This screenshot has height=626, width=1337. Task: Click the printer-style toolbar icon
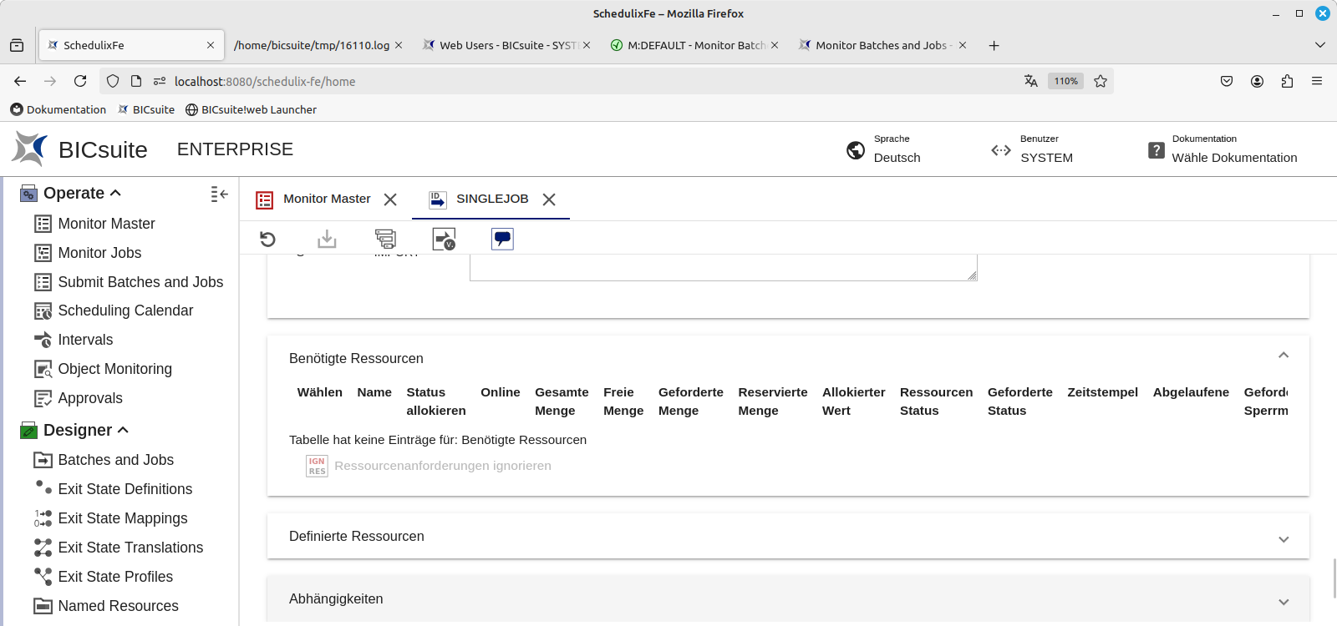[385, 240]
